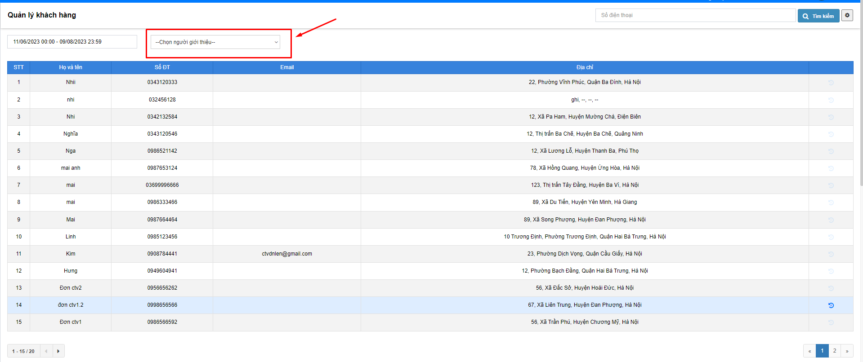Click the previous page arrow at bottom left
This screenshot has width=863, height=362.
[x=46, y=351]
